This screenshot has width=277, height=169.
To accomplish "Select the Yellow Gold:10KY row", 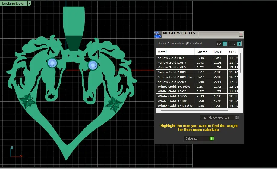I will [197, 62].
